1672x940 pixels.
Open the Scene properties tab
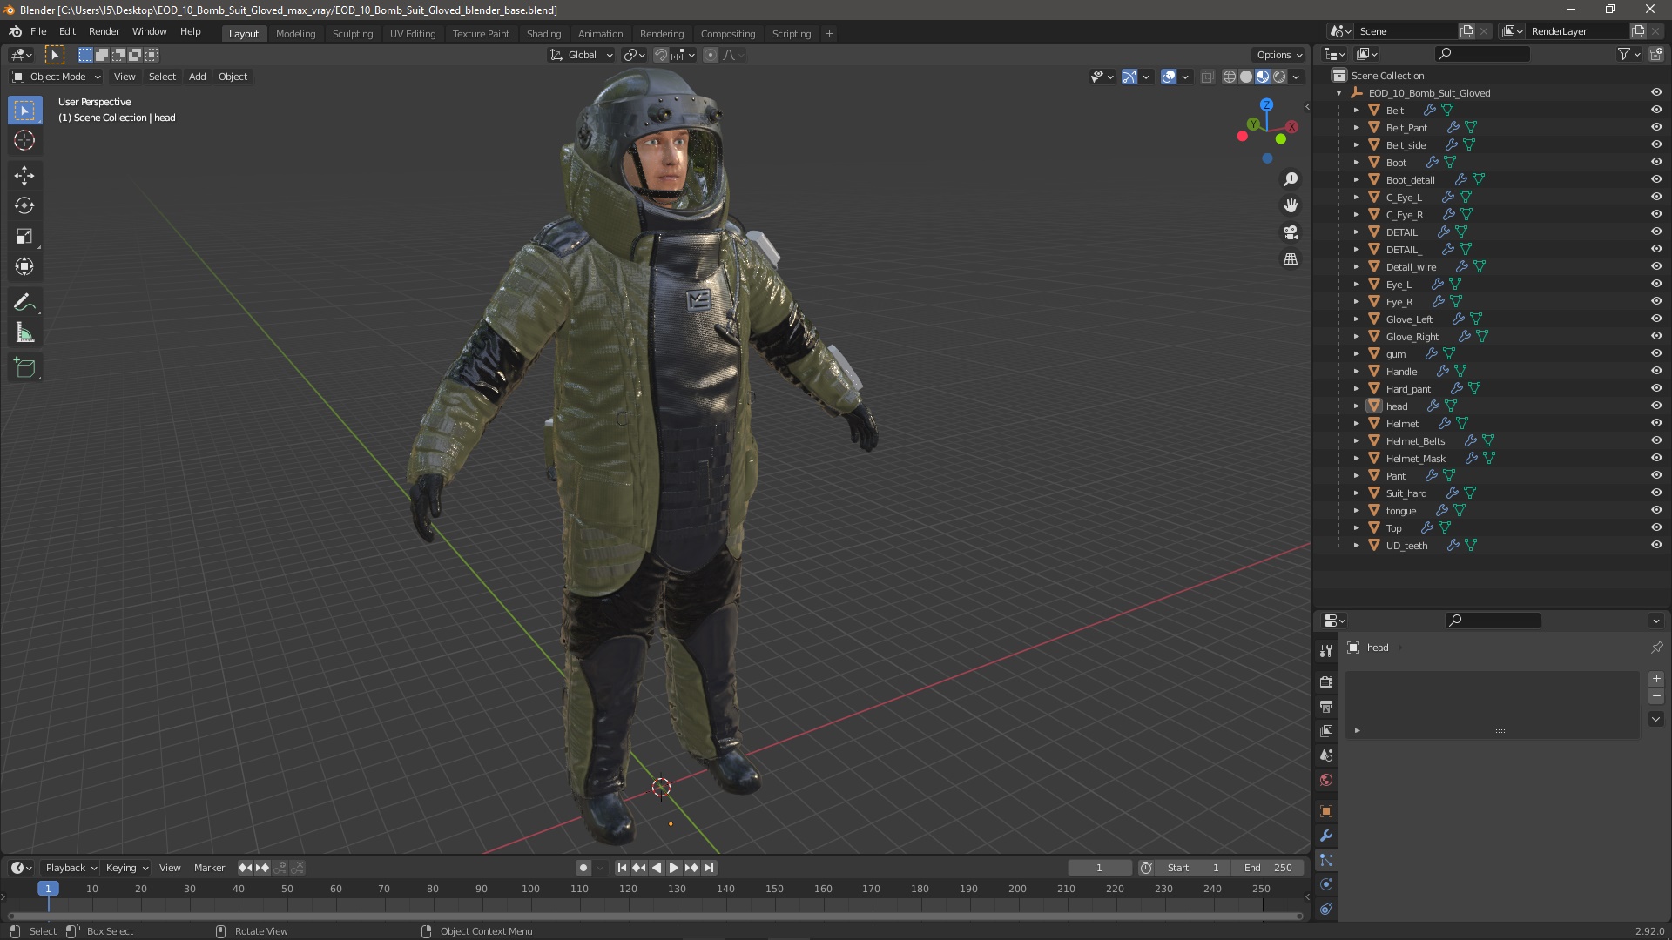tap(1326, 755)
